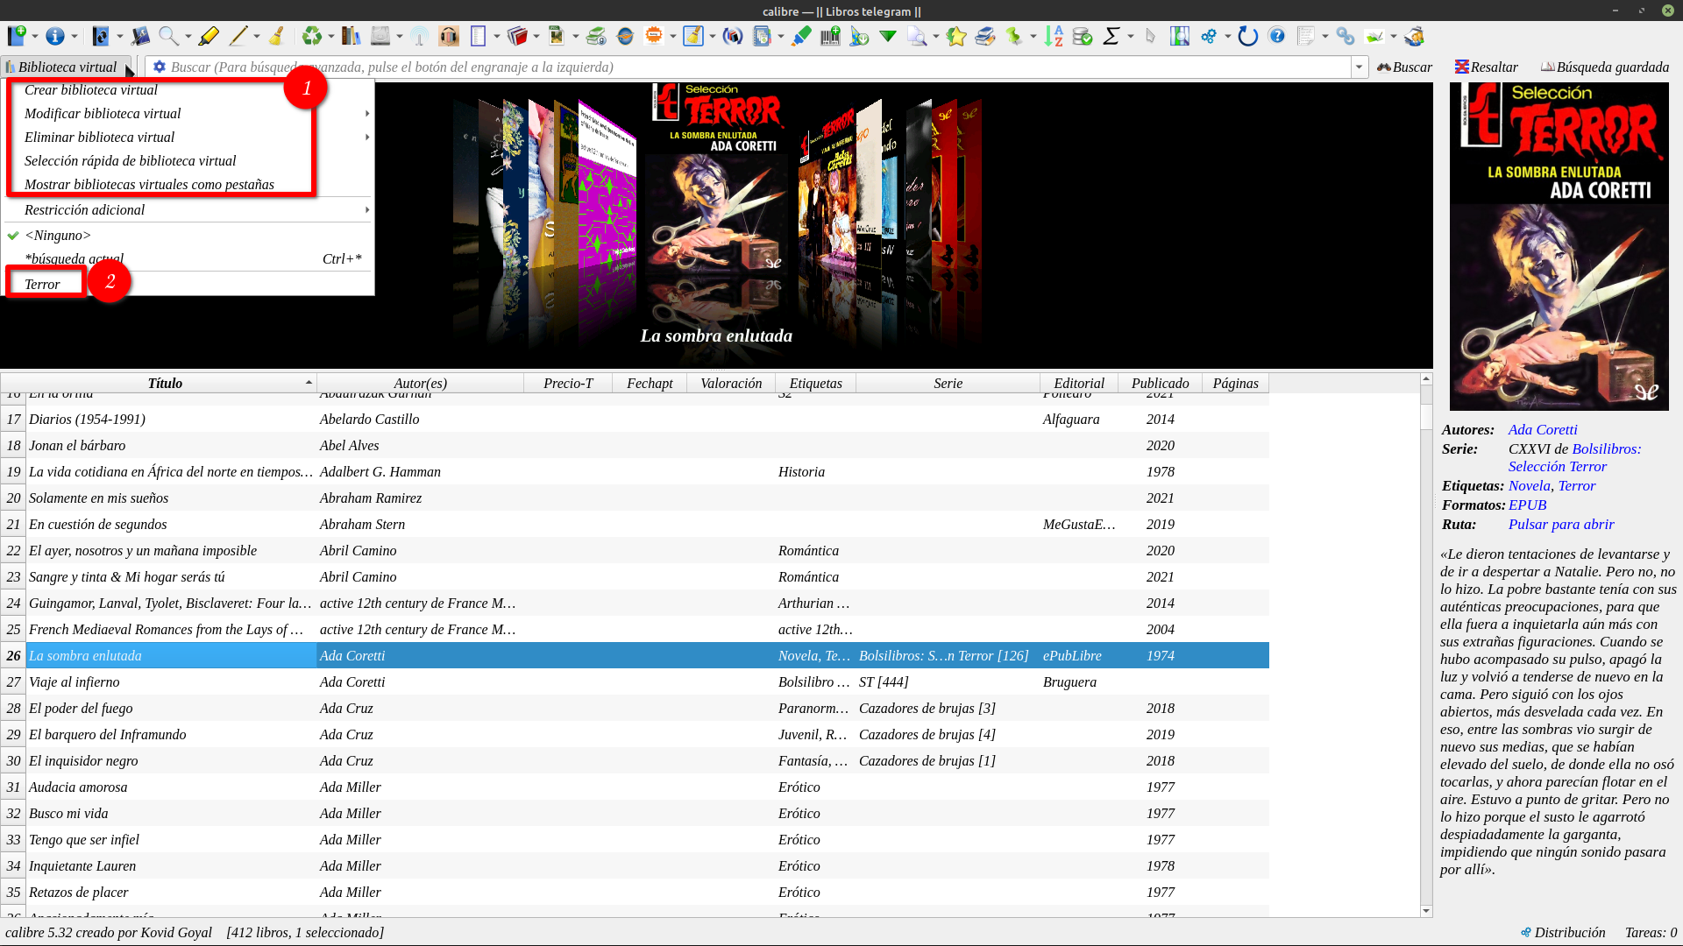Expand the Modificar biblioteca virtual submenu

103,113
